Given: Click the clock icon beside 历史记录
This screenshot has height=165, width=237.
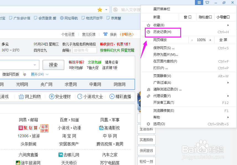Looking at the screenshot, I should 148,32.
